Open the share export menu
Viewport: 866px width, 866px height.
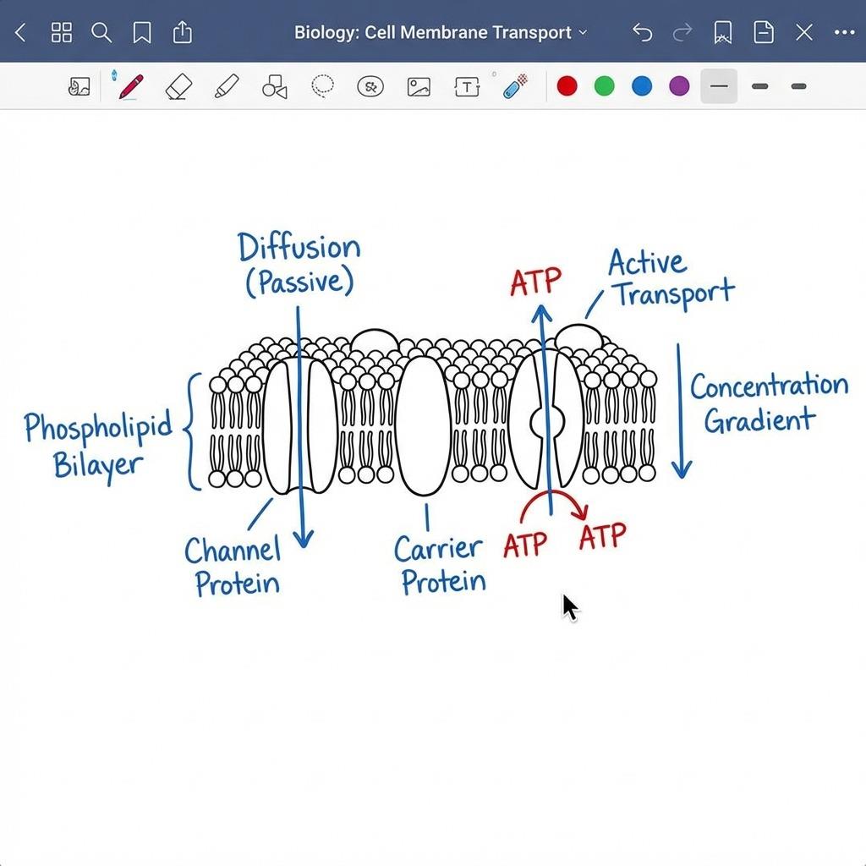(183, 33)
